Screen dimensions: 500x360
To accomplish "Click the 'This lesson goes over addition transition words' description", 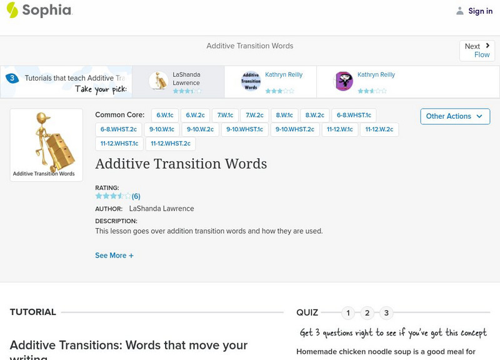I will click(209, 231).
